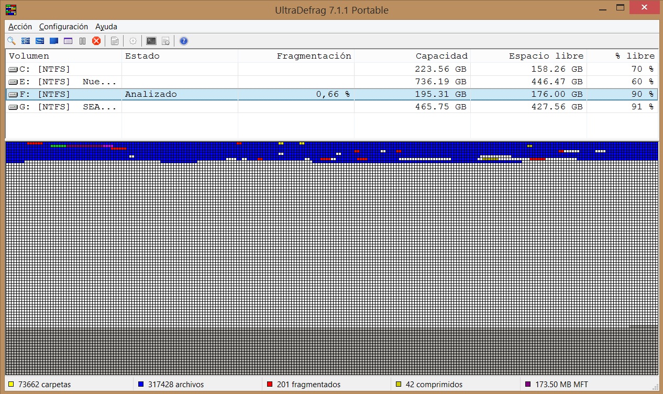663x394 pixels.
Task: Open the Acción menu
Action: click(x=20, y=26)
